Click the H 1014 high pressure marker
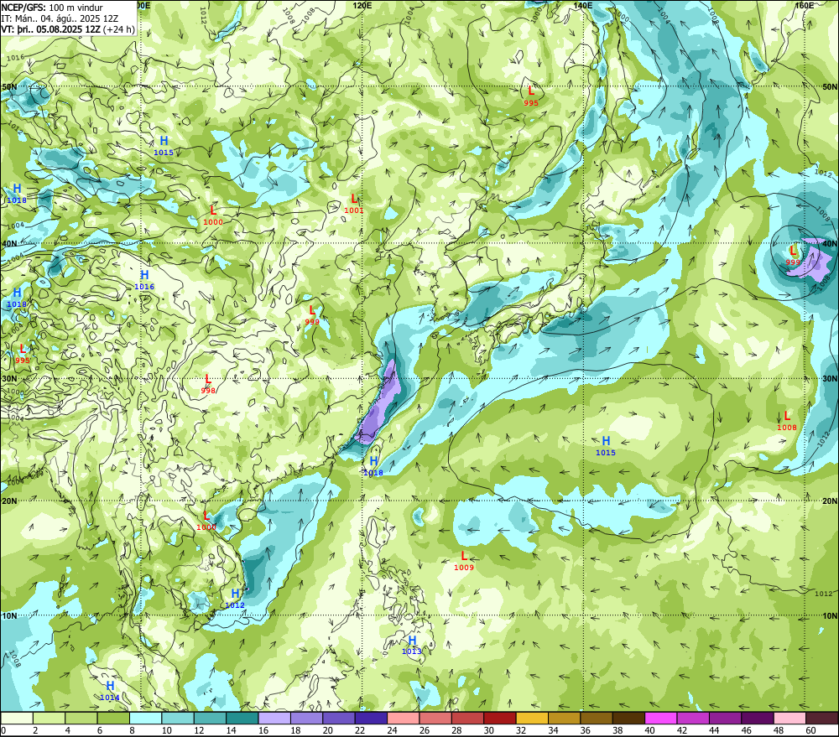 110,691
